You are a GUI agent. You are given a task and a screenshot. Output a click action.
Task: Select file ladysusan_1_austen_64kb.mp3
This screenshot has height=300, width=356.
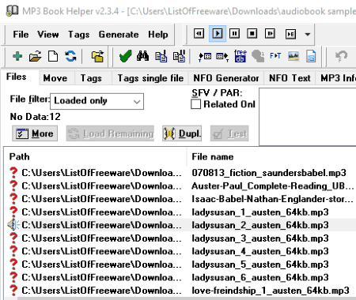(260, 212)
